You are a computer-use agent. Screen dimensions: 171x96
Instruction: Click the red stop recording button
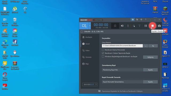[153, 26]
